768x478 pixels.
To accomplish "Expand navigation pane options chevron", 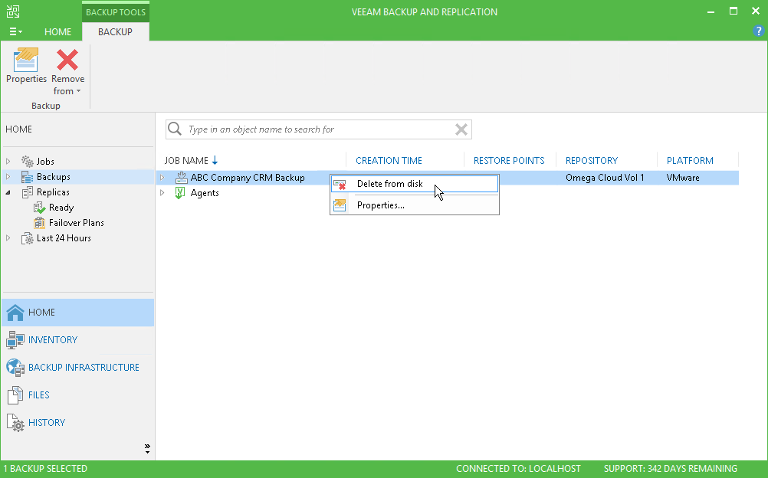I will (x=147, y=449).
